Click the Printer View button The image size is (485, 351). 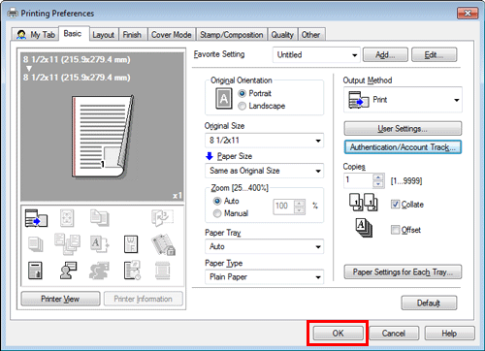60,299
